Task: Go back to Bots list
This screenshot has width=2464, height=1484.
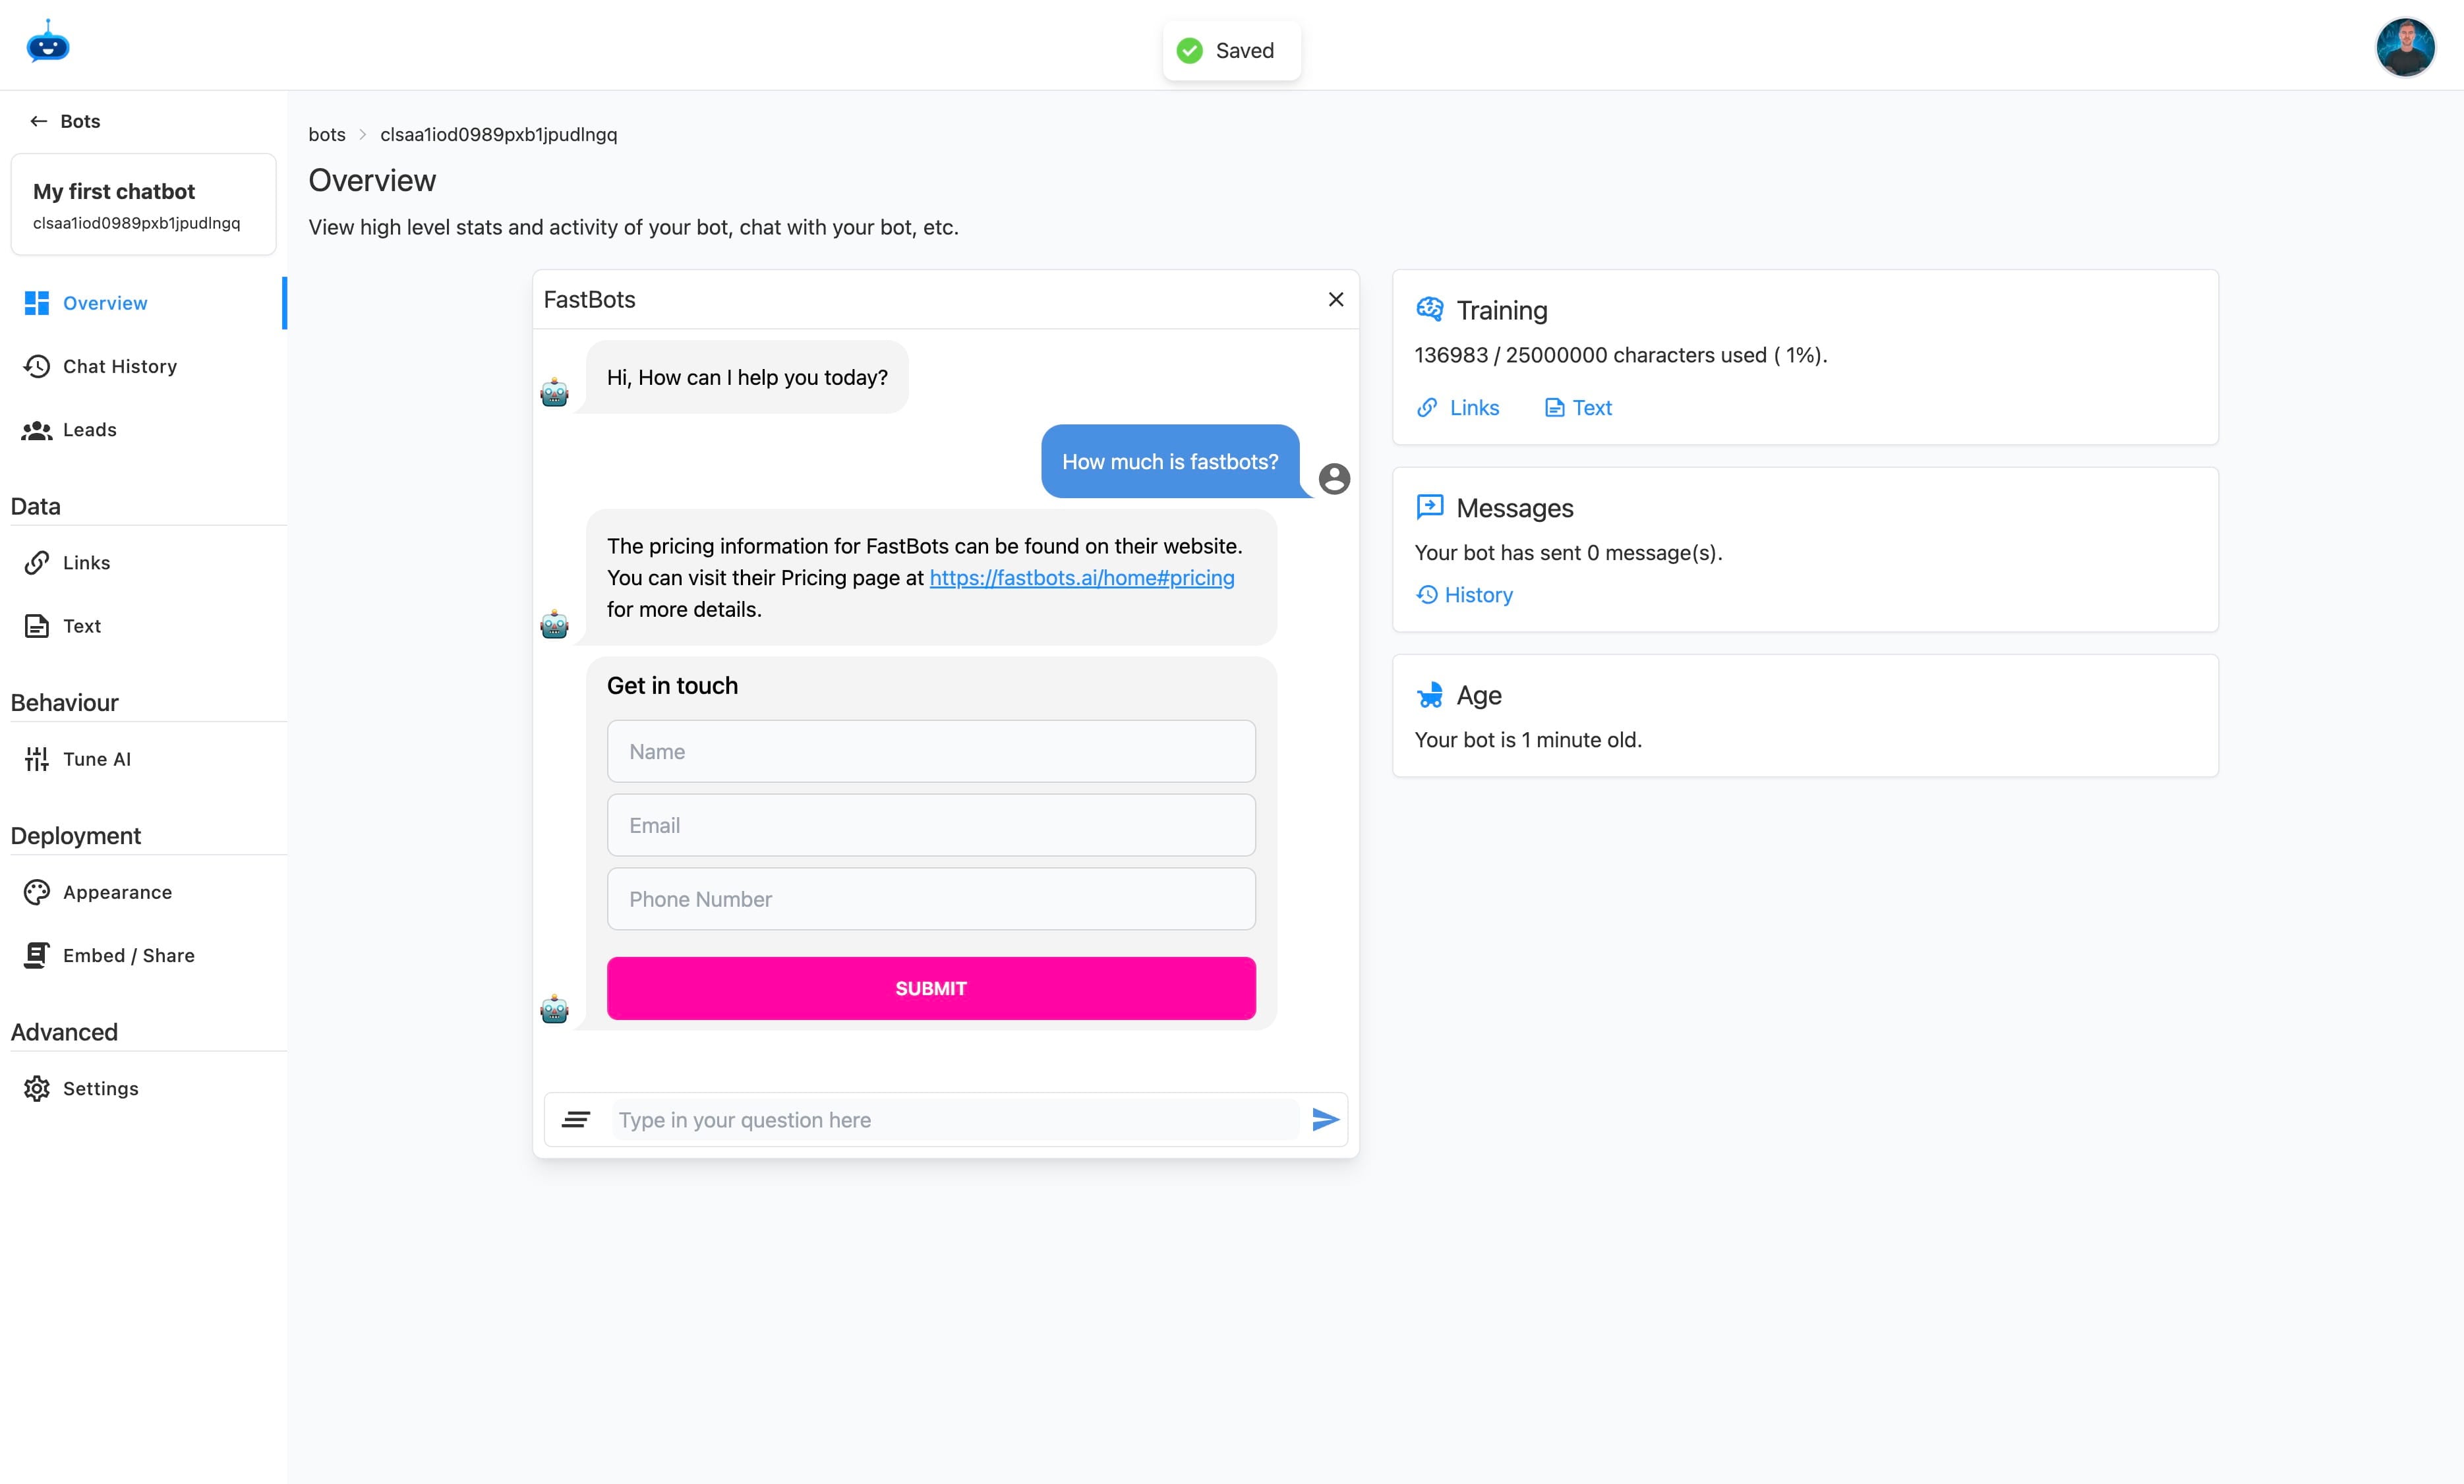Action: click(x=66, y=121)
